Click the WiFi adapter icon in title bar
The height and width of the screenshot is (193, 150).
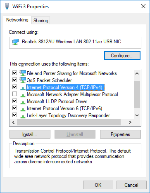pos(7,6)
